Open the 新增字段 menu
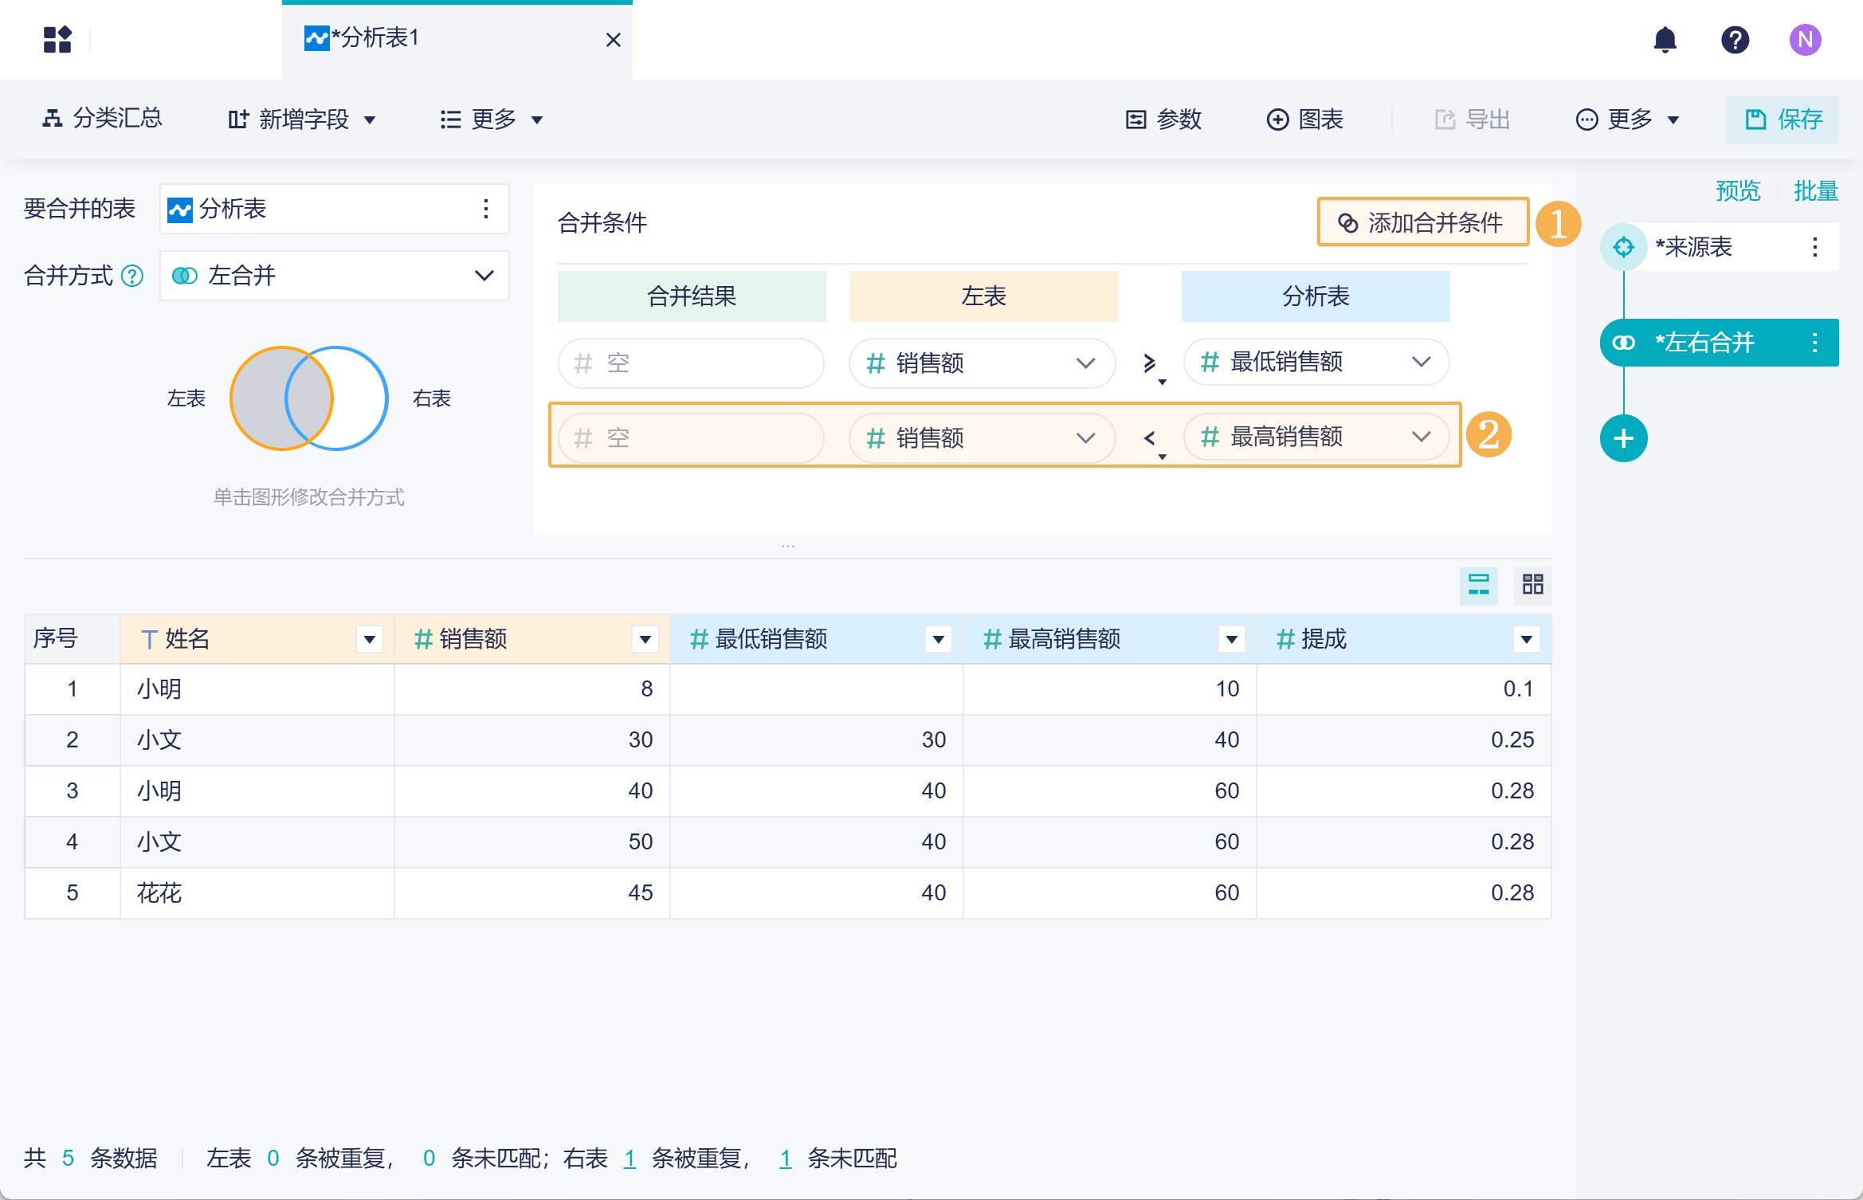The height and width of the screenshot is (1200, 1863). (x=303, y=120)
